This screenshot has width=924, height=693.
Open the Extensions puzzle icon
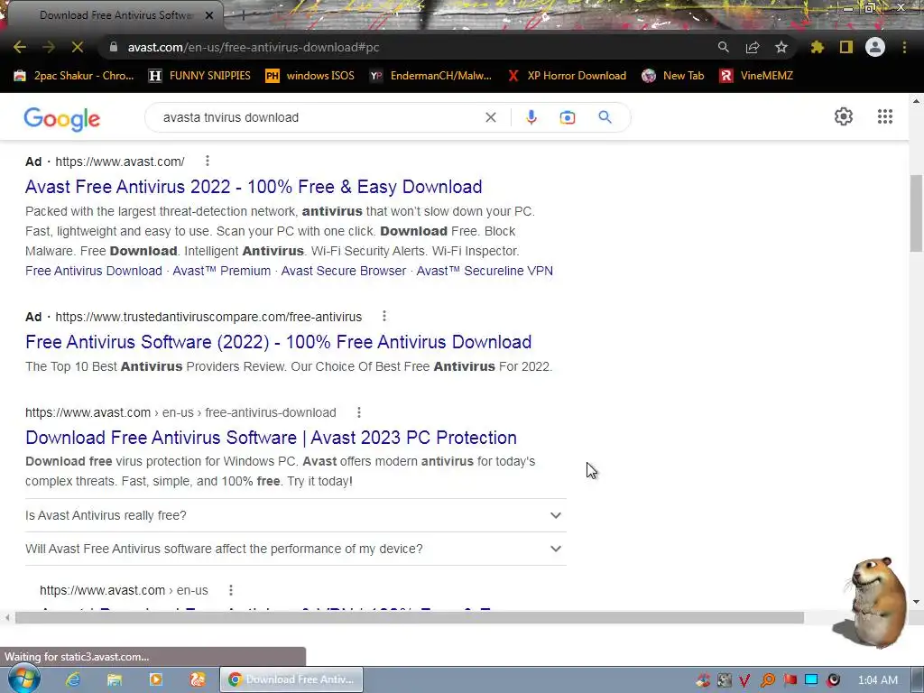(817, 47)
